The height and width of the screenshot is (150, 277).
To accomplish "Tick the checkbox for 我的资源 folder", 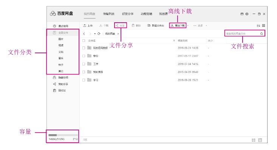I will pyautogui.click(x=84, y=72).
